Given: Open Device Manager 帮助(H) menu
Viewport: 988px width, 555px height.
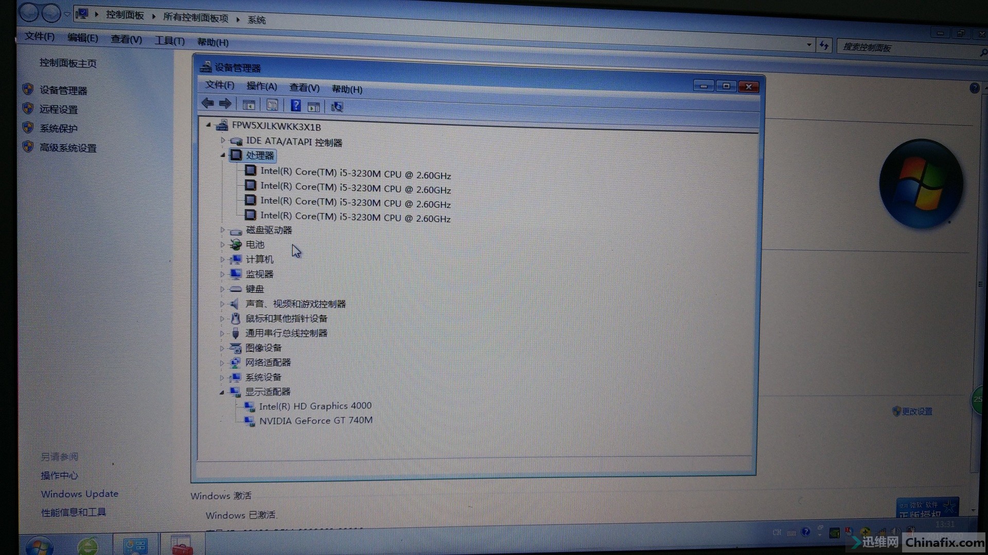Looking at the screenshot, I should pos(347,89).
